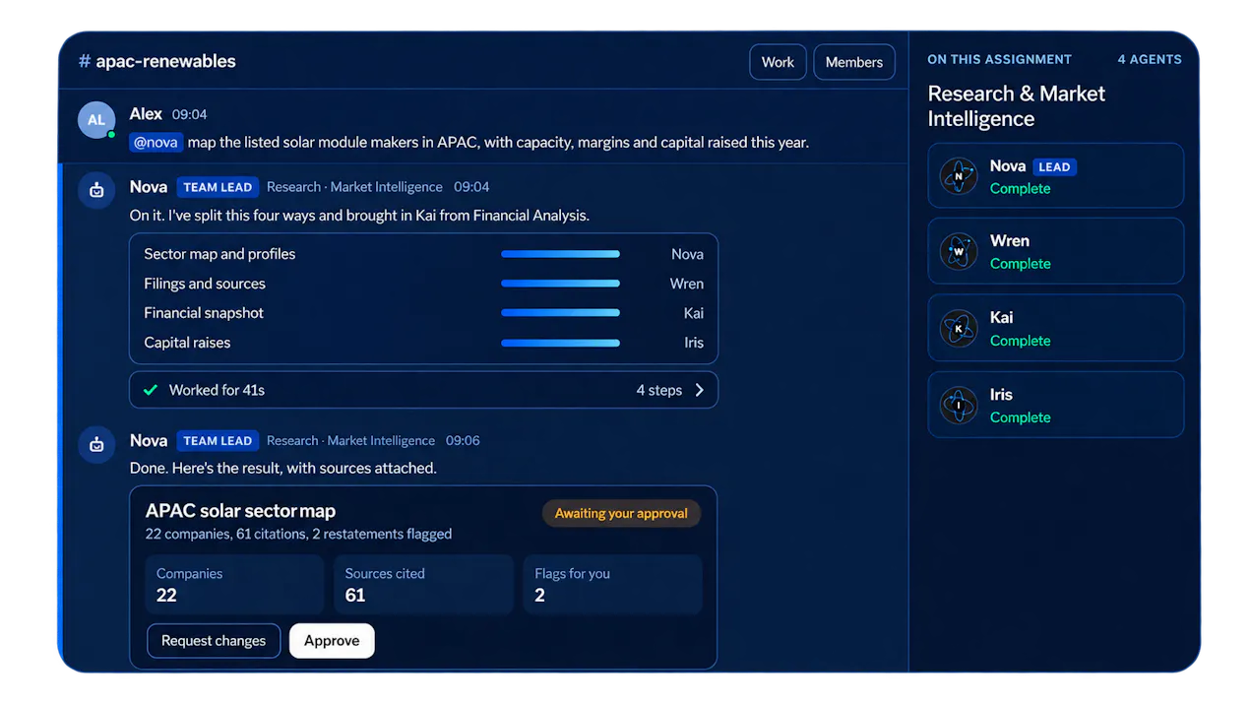Select the Kai agent card
Image resolution: width=1250 pixels, height=703 pixels.
[x=1056, y=329]
